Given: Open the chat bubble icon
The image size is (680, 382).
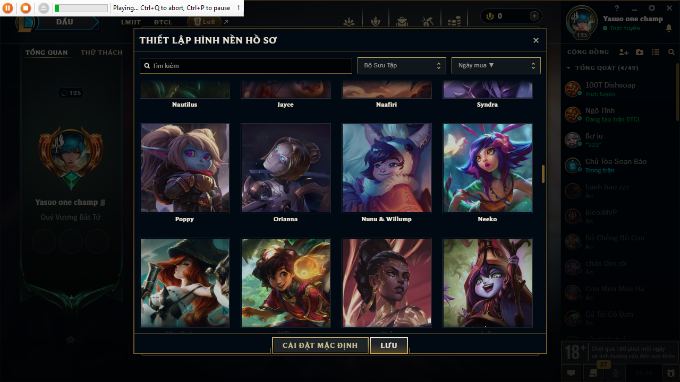Looking at the screenshot, I should (571, 373).
